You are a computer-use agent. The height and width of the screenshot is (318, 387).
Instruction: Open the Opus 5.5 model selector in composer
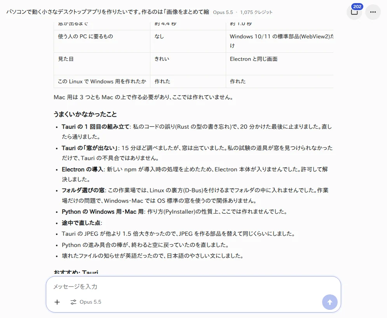click(86, 302)
